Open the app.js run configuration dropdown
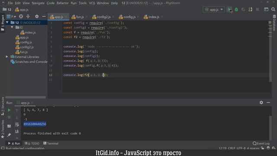 coord(214,10)
